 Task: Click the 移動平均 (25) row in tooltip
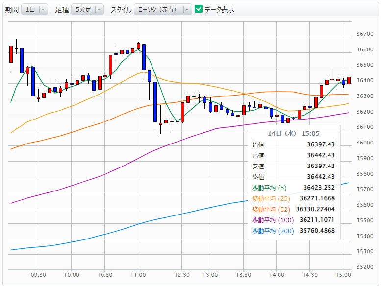(293, 198)
